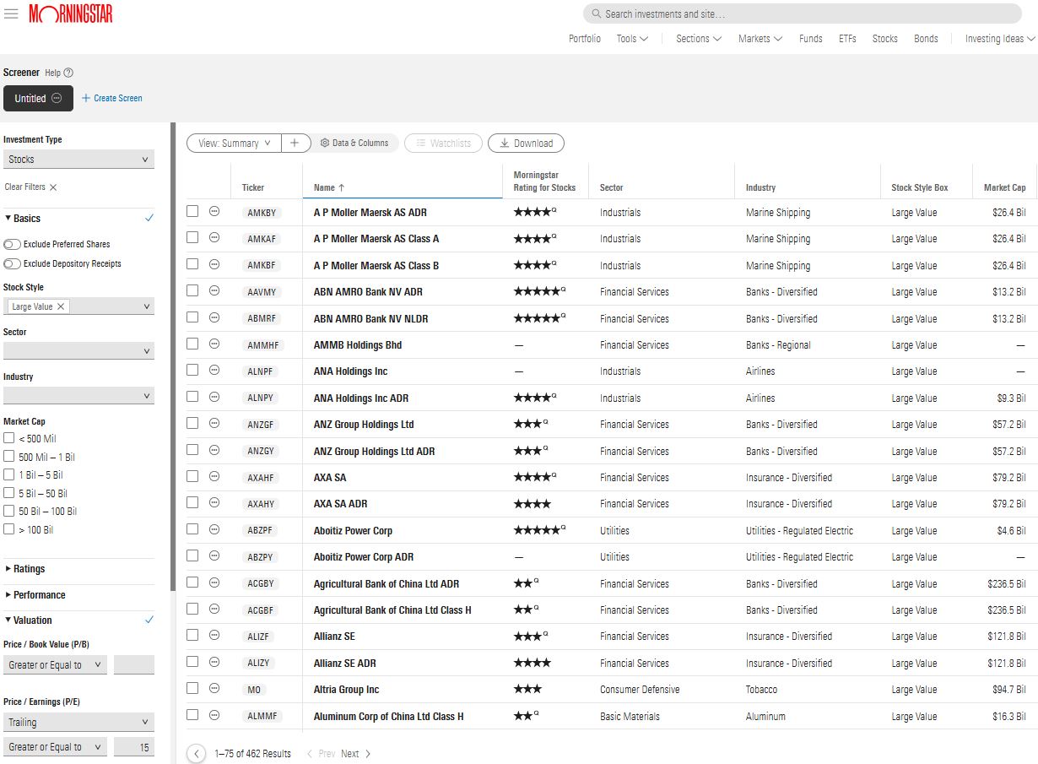
Task: Check the 5 Bil – 50 Bil market cap box
Action: click(9, 493)
